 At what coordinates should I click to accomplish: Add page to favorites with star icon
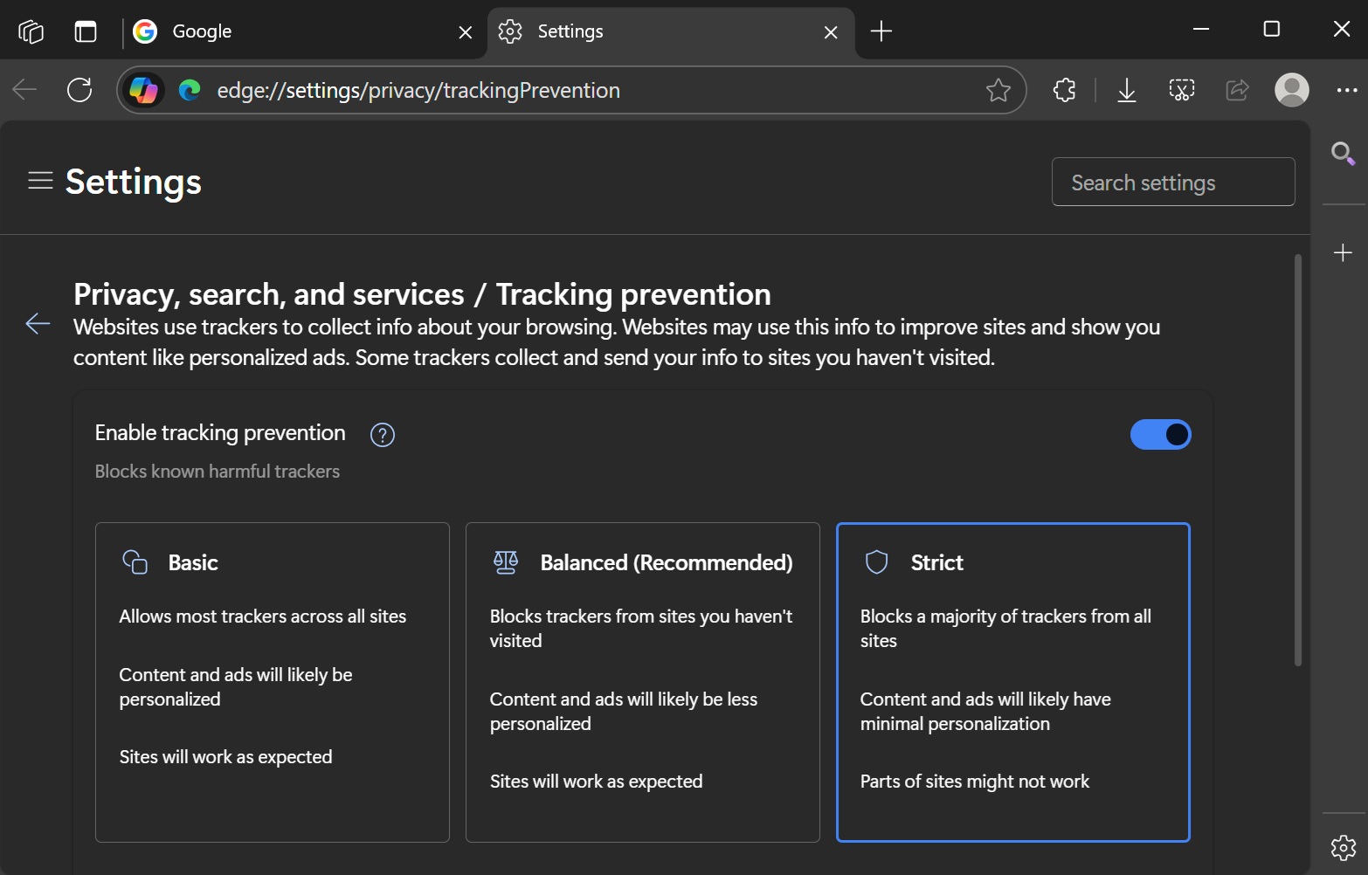(998, 90)
